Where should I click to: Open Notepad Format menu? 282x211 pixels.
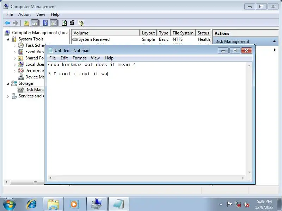pos(79,58)
